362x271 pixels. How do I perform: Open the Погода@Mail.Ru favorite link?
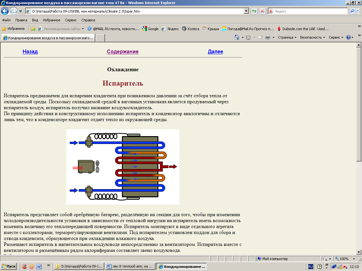point(248,29)
